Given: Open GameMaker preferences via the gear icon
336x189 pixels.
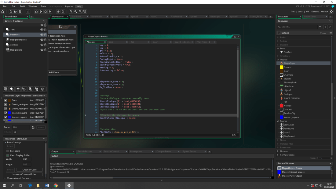Looking at the screenshot, I should pyautogui.click(x=58, y=11).
